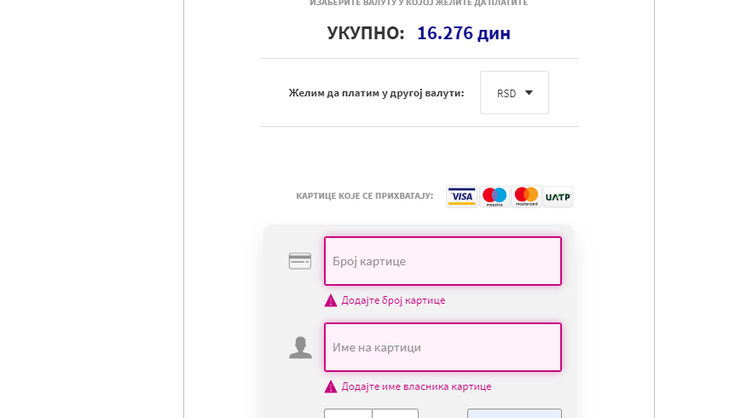Viewport: 735px width, 418px height.
Task: Click the left expiry box at bottom
Action: [x=348, y=414]
